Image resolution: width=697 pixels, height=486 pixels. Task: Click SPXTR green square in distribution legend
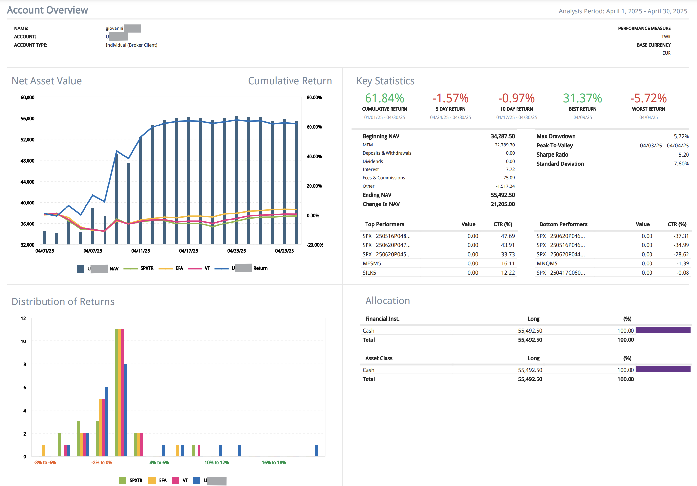pyautogui.click(x=122, y=480)
